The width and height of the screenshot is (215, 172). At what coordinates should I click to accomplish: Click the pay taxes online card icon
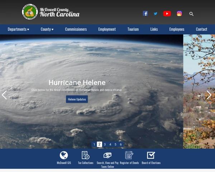point(107,155)
